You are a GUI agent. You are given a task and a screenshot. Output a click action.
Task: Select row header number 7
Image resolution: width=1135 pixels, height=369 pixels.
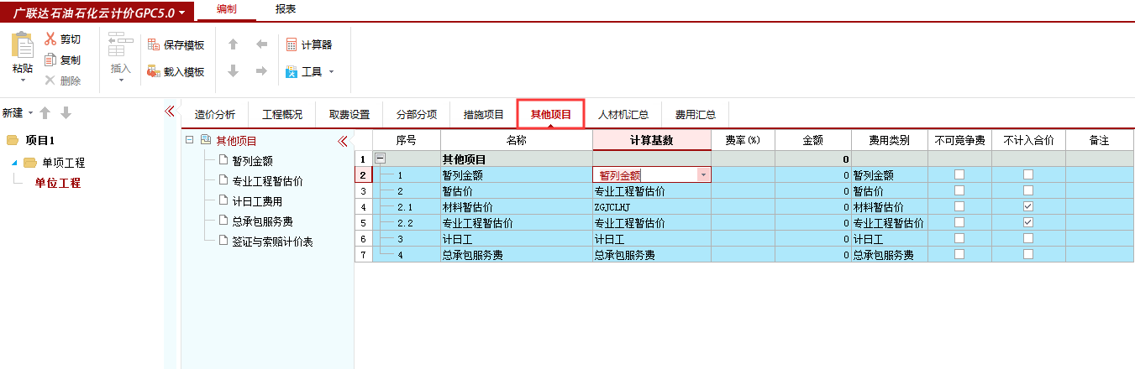pos(363,254)
